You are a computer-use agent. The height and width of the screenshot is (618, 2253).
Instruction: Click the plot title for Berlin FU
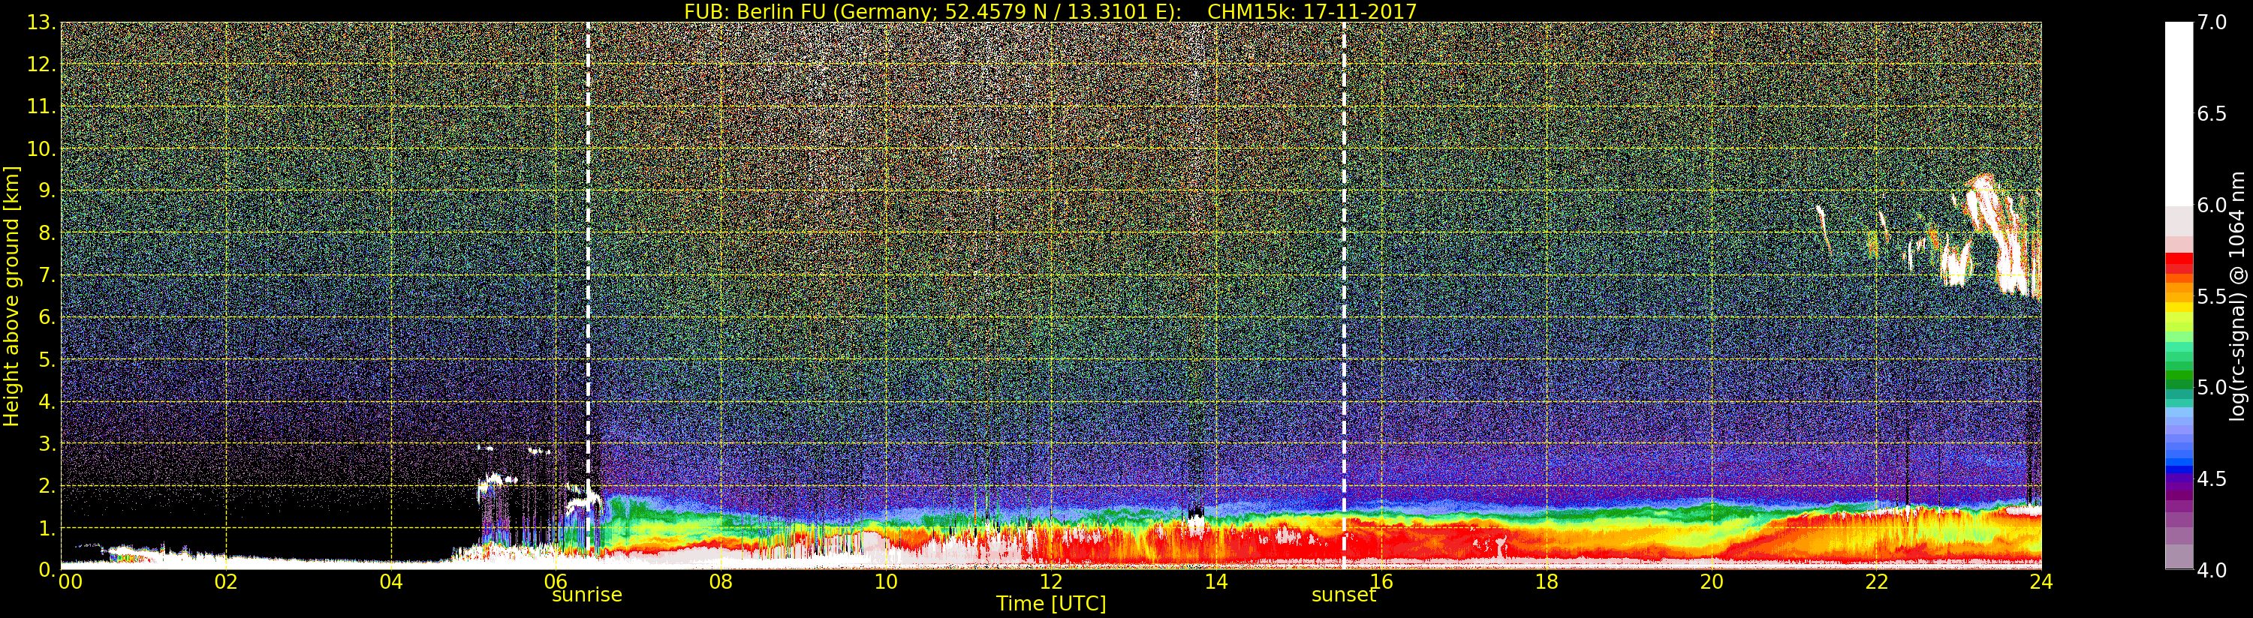(1050, 11)
